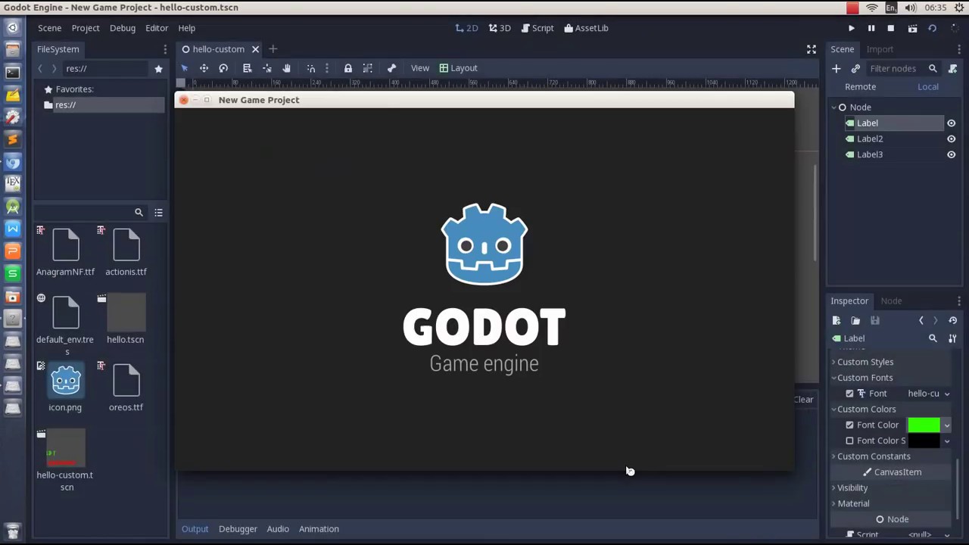Open the Debug menu
The height and width of the screenshot is (545, 969).
122,28
